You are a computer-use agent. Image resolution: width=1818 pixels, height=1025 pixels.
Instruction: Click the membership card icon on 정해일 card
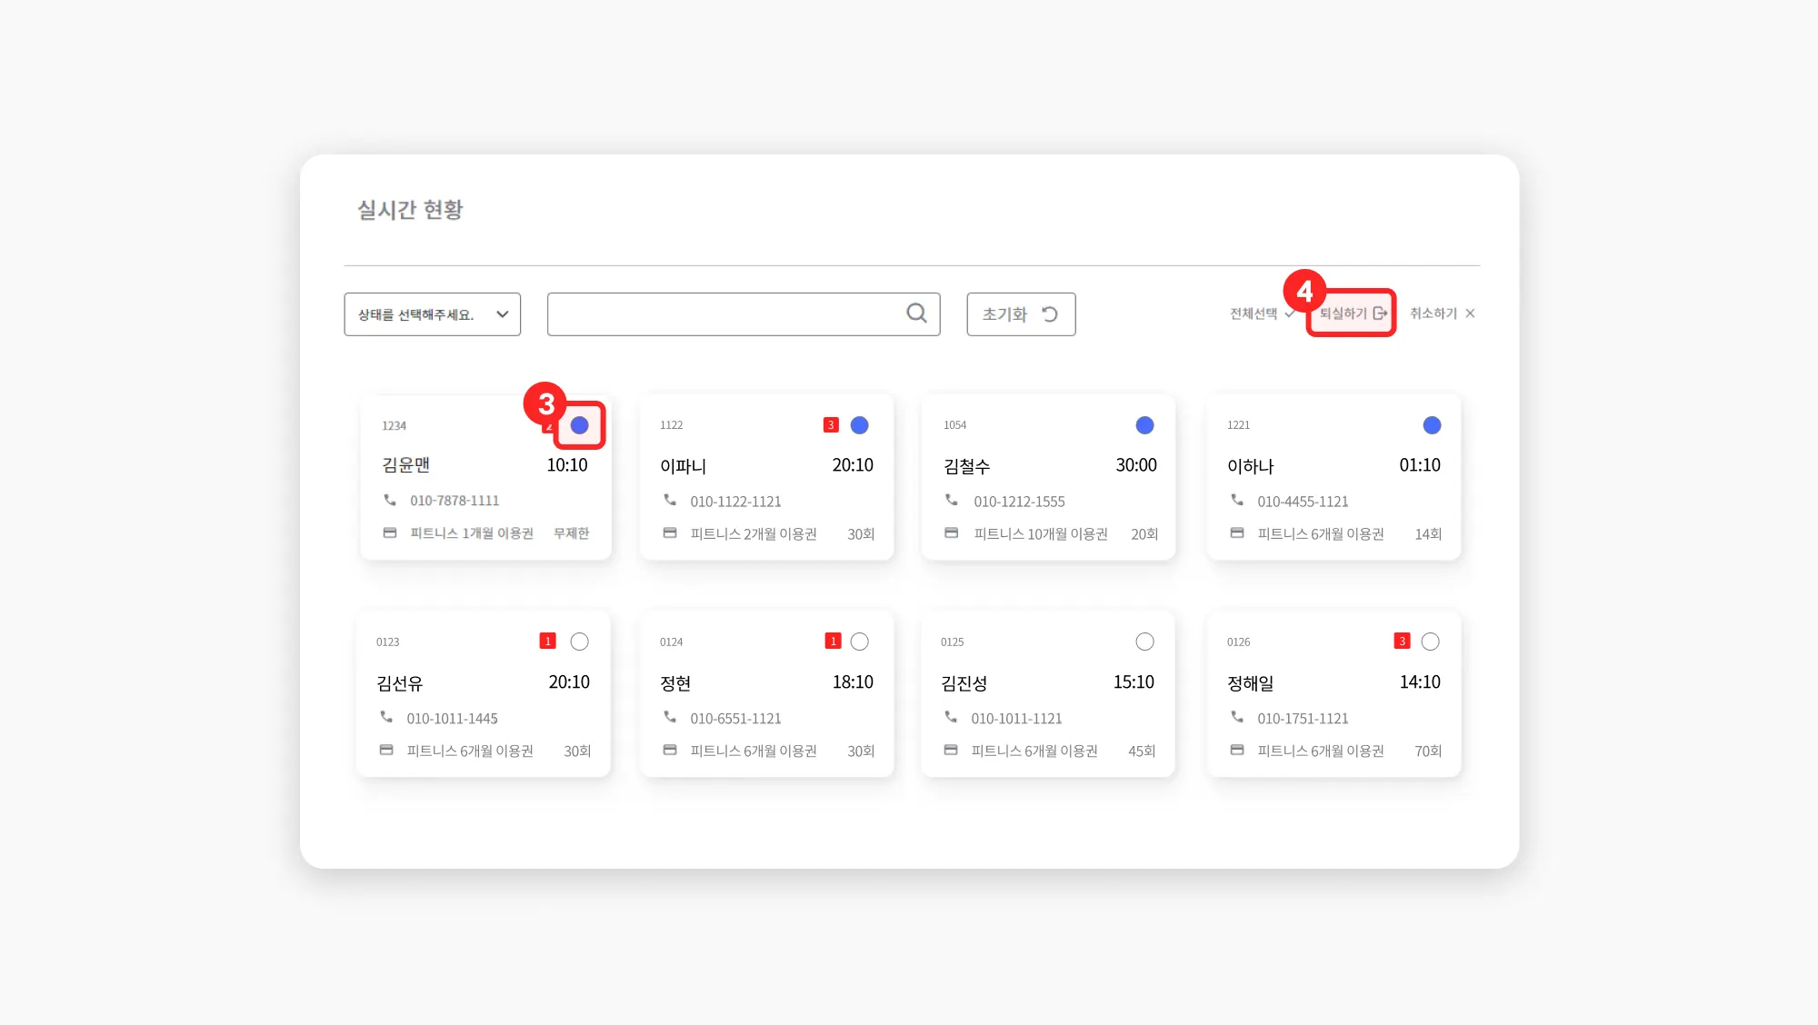click(x=1237, y=751)
